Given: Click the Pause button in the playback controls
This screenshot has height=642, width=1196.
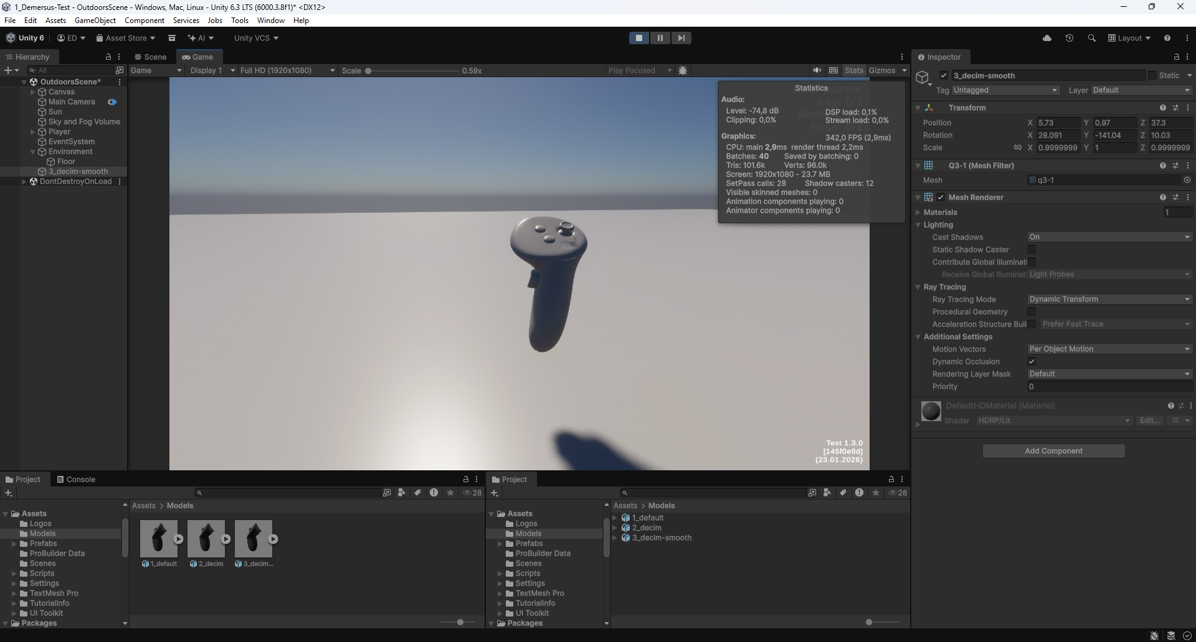Looking at the screenshot, I should pyautogui.click(x=660, y=38).
